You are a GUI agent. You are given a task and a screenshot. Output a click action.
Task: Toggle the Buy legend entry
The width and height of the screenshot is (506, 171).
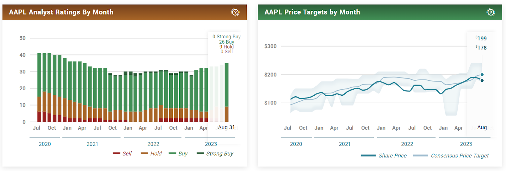coord(178,154)
